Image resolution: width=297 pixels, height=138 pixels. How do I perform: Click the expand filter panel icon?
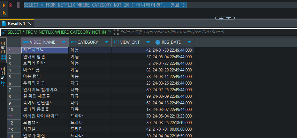point(116,32)
